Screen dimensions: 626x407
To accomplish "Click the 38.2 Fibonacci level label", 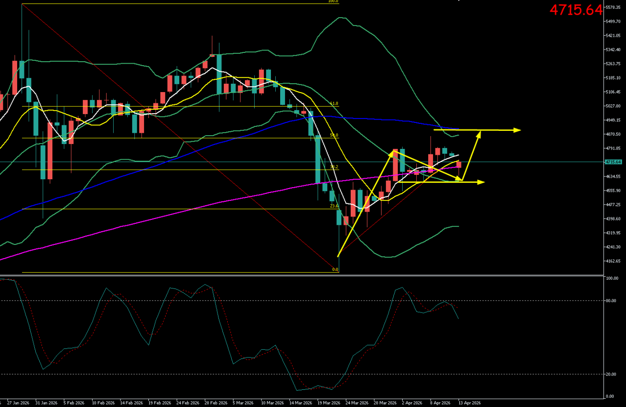I will 334,167.
